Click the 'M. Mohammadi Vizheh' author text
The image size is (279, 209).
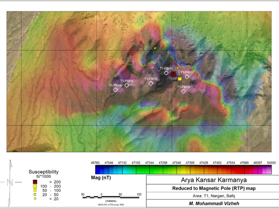[214, 203]
